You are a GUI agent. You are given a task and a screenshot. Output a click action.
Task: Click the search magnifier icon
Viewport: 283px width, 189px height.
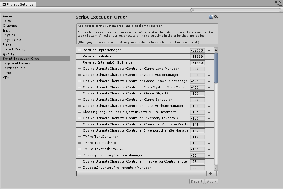[193, 10]
